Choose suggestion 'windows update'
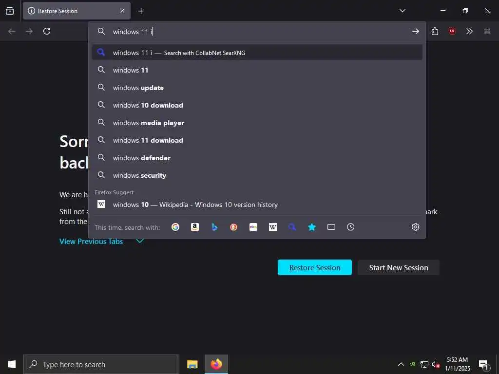Image resolution: width=499 pixels, height=374 pixels. click(257, 88)
